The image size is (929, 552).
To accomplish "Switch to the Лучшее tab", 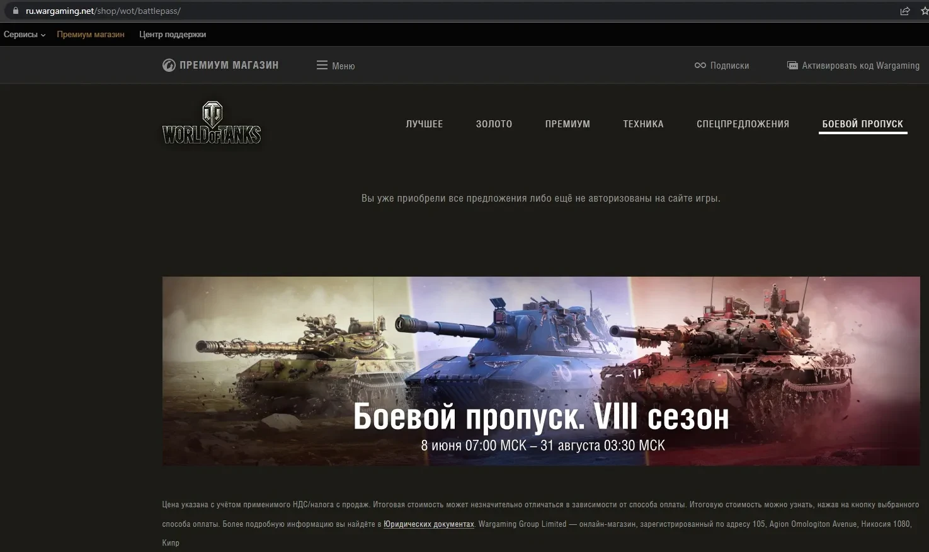I will tap(425, 124).
